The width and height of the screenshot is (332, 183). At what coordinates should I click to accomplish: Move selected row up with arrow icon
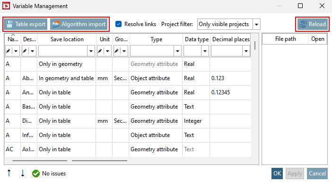click(9, 173)
